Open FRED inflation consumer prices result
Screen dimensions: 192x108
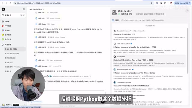click(135, 47)
